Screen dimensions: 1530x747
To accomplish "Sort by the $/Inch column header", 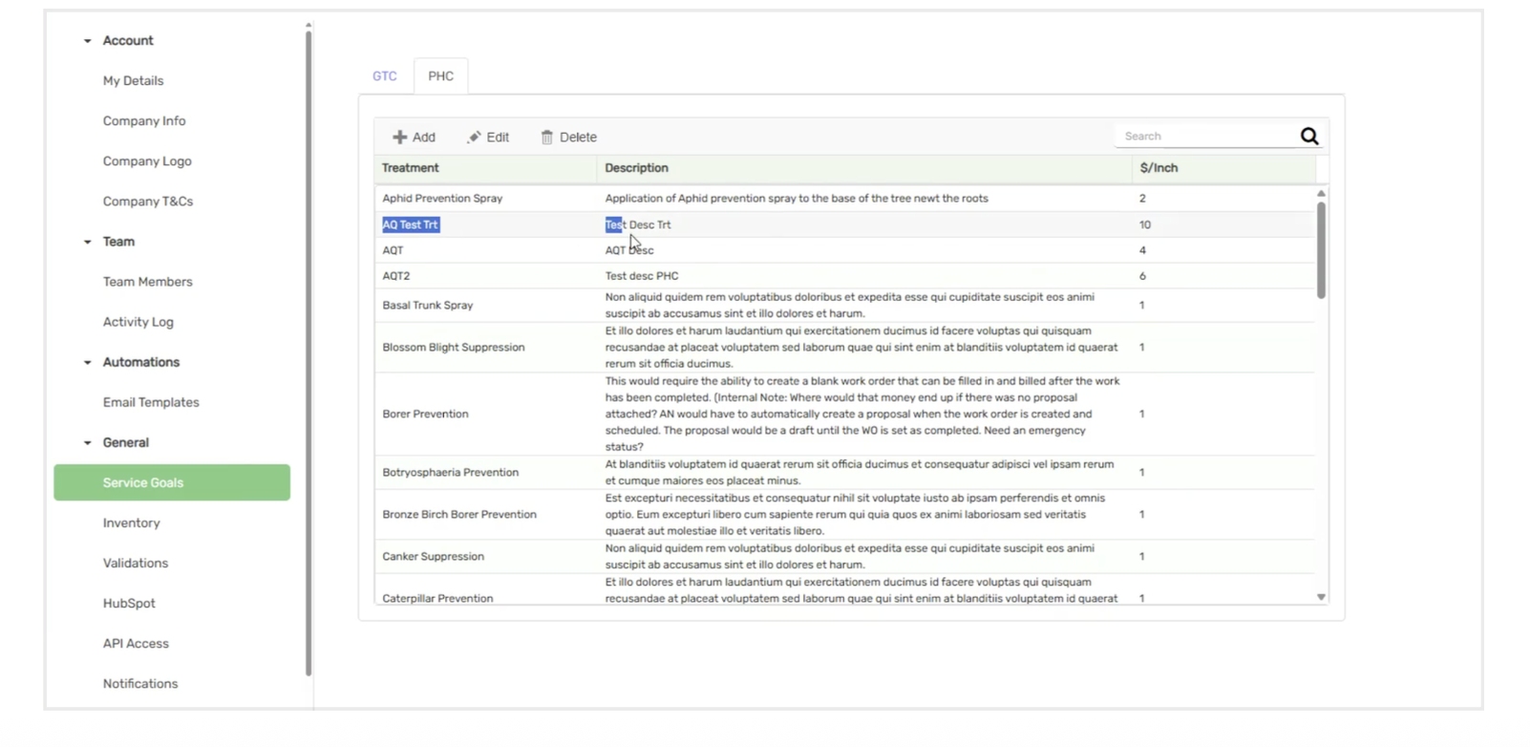I will (1158, 168).
